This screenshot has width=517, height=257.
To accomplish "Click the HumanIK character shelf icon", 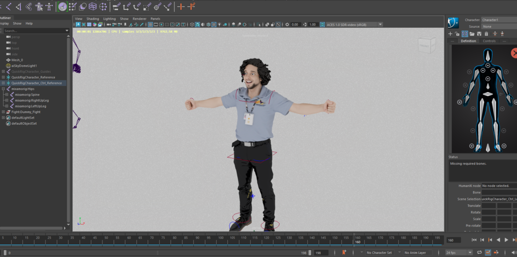I will click(x=49, y=6).
